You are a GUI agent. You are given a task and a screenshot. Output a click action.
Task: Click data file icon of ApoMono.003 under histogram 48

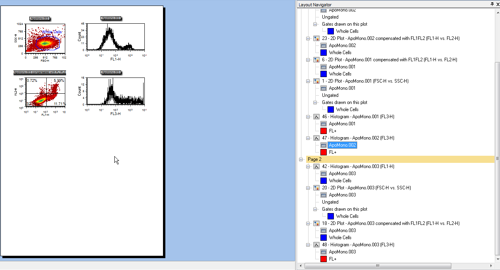[323, 252]
